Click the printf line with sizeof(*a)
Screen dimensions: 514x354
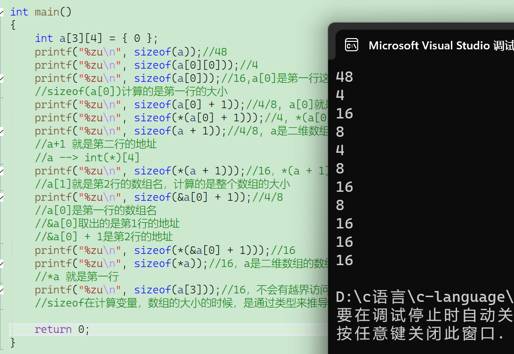tap(181, 263)
